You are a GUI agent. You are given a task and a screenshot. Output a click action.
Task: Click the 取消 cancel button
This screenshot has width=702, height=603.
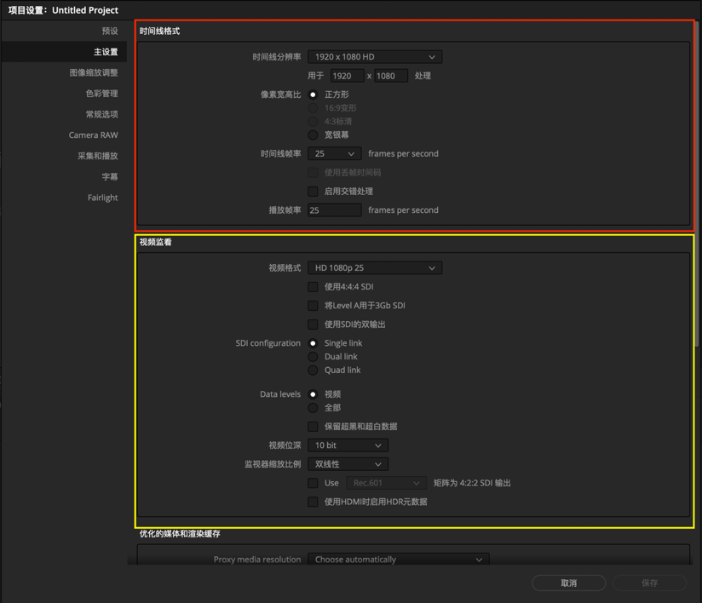568,583
